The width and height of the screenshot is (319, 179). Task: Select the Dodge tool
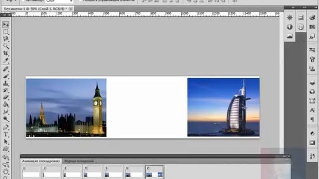point(6,119)
